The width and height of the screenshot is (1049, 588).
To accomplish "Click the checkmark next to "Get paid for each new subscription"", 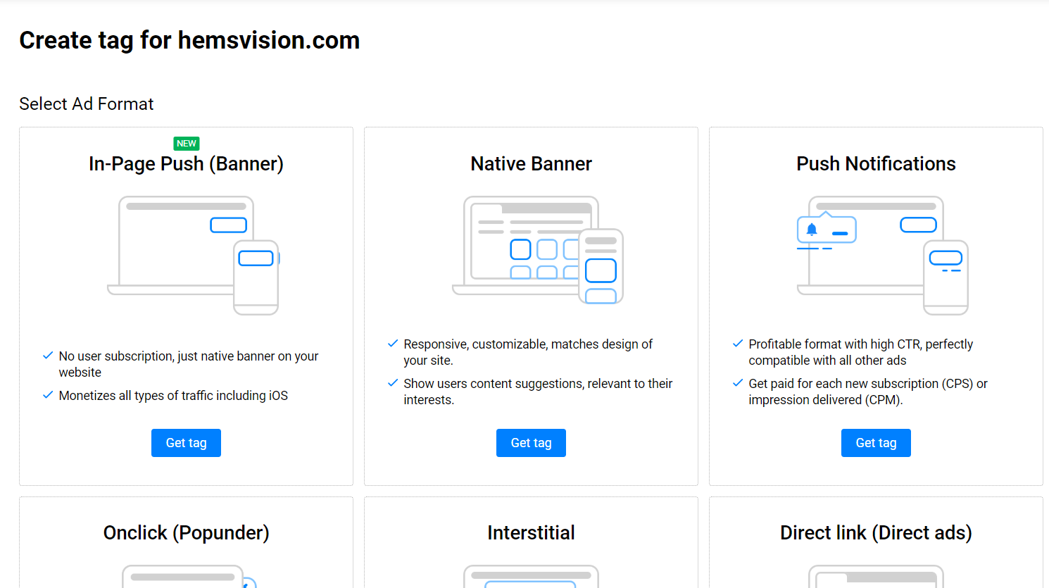I will pos(738,382).
